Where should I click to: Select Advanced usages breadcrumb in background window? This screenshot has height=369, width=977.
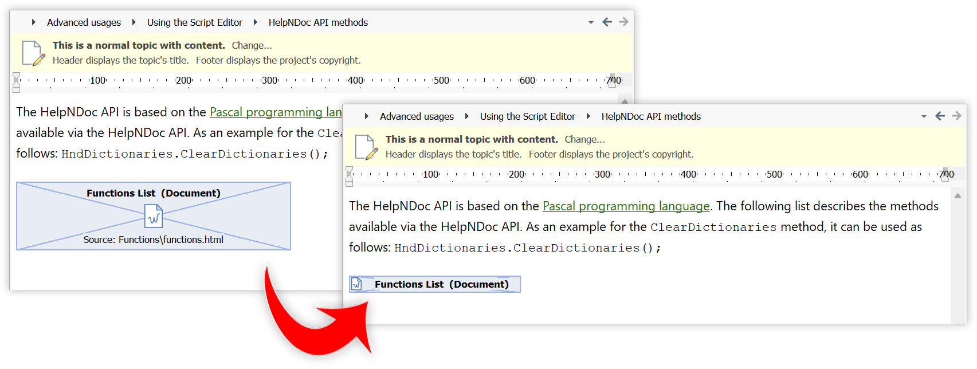(84, 22)
